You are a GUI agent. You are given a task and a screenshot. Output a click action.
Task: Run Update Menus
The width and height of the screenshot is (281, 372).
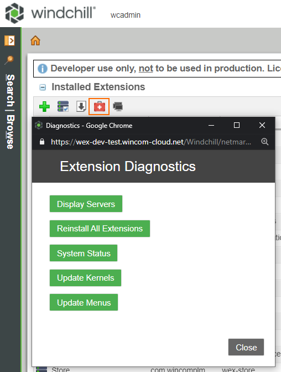84,302
